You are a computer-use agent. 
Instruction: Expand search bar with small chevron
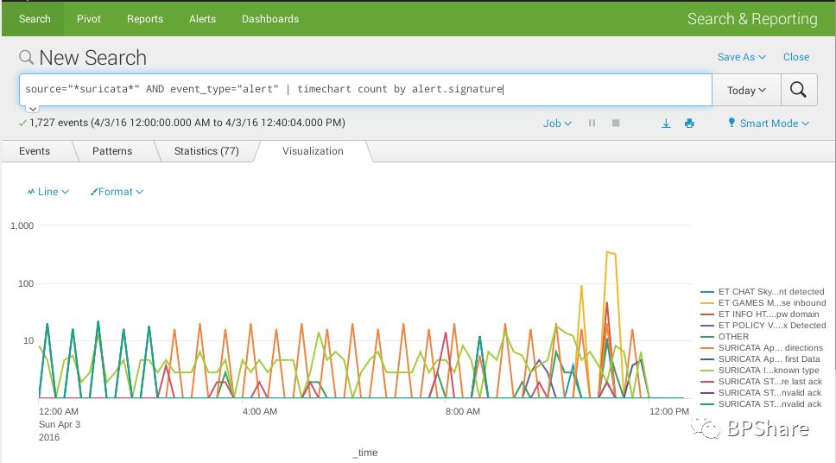click(x=33, y=109)
